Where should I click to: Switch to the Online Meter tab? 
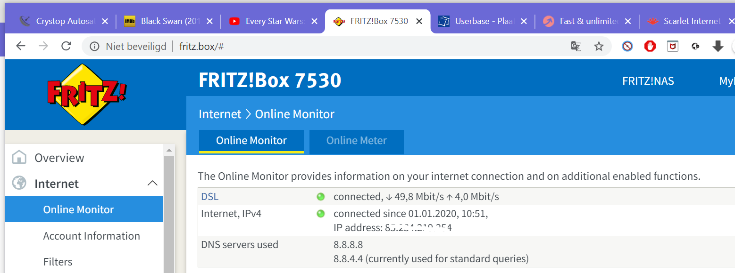click(x=356, y=141)
